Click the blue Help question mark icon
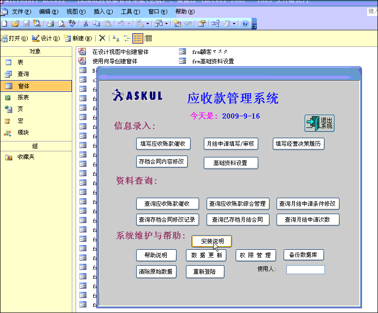378x313 pixels. point(245,23)
